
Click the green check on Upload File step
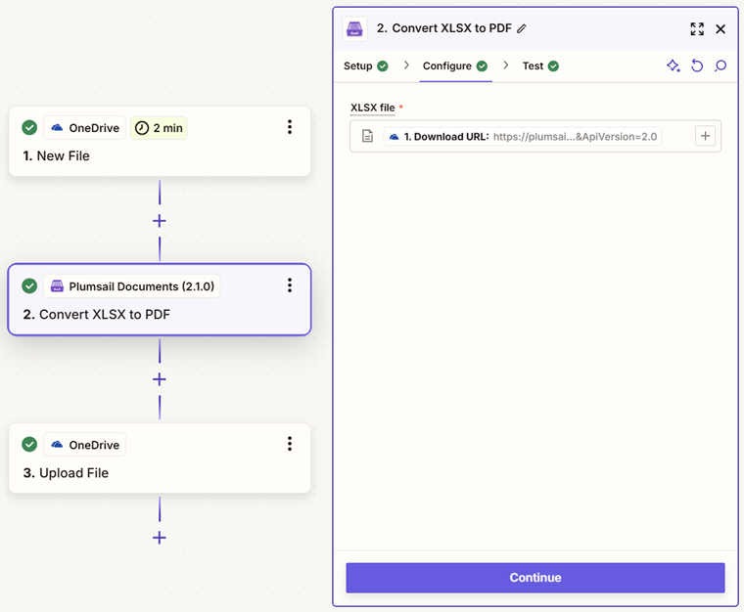29,444
